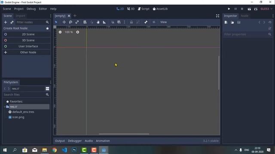
Task: Toggle grid snapping icon
Action: point(119,22)
